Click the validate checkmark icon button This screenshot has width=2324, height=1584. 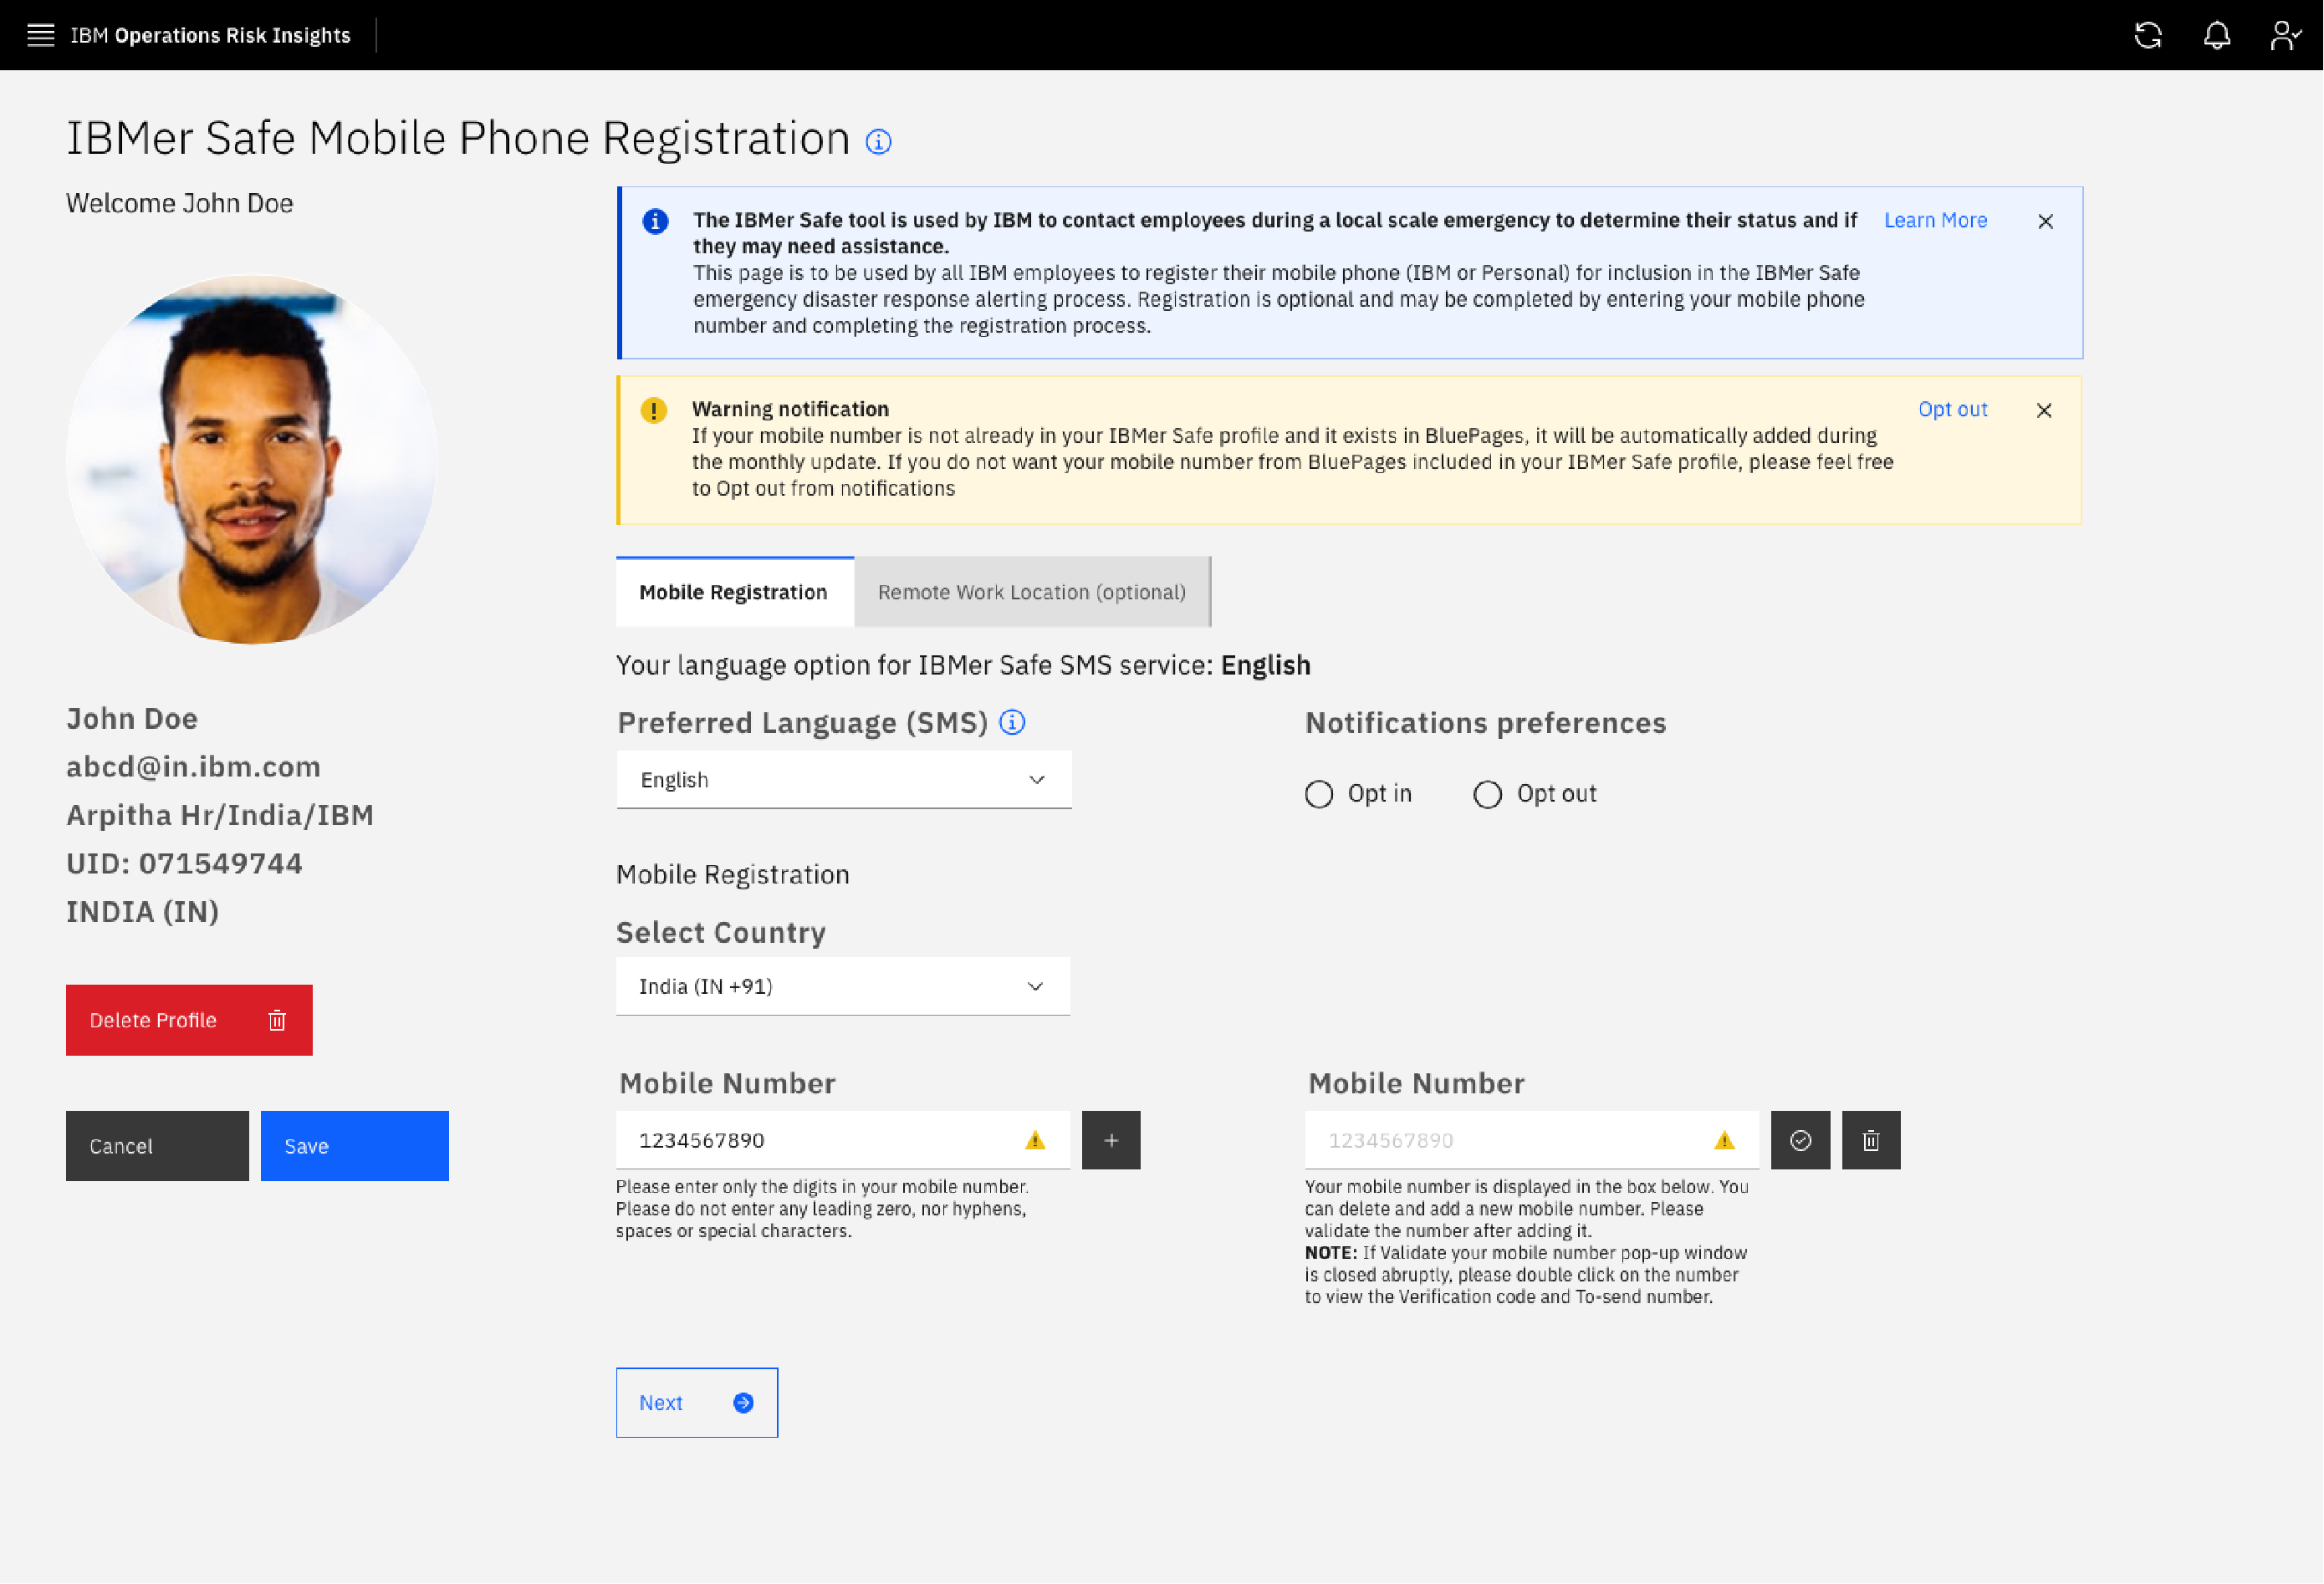coord(1800,1140)
